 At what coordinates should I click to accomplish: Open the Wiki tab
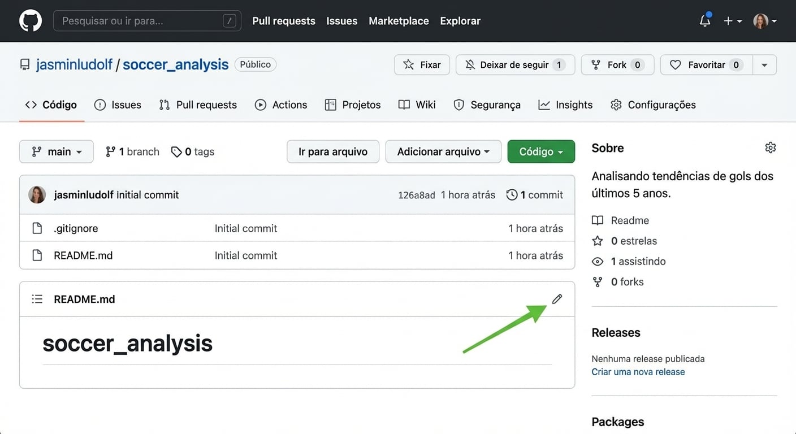coord(417,105)
